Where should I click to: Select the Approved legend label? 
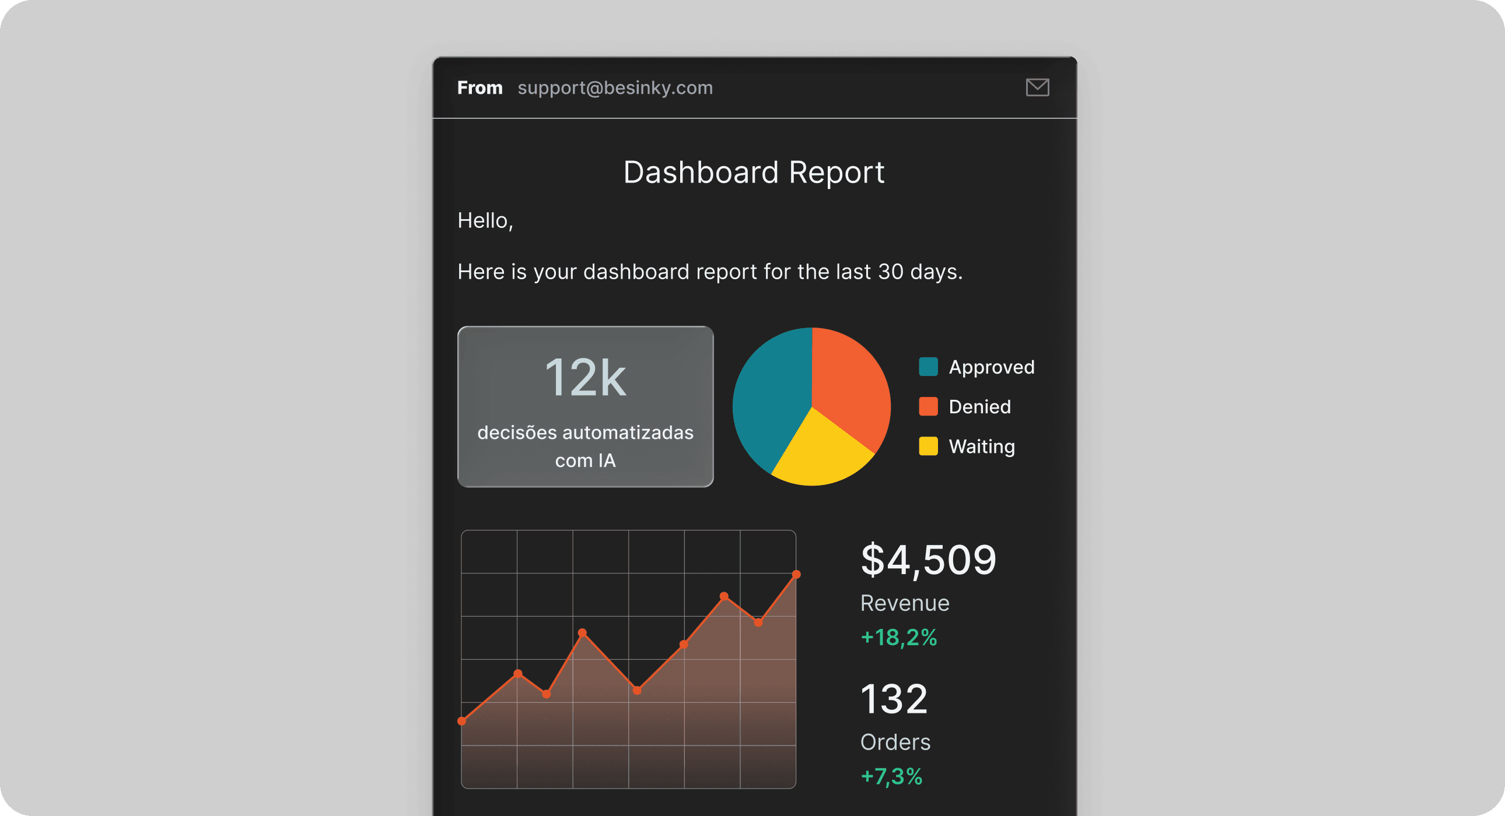tap(991, 367)
